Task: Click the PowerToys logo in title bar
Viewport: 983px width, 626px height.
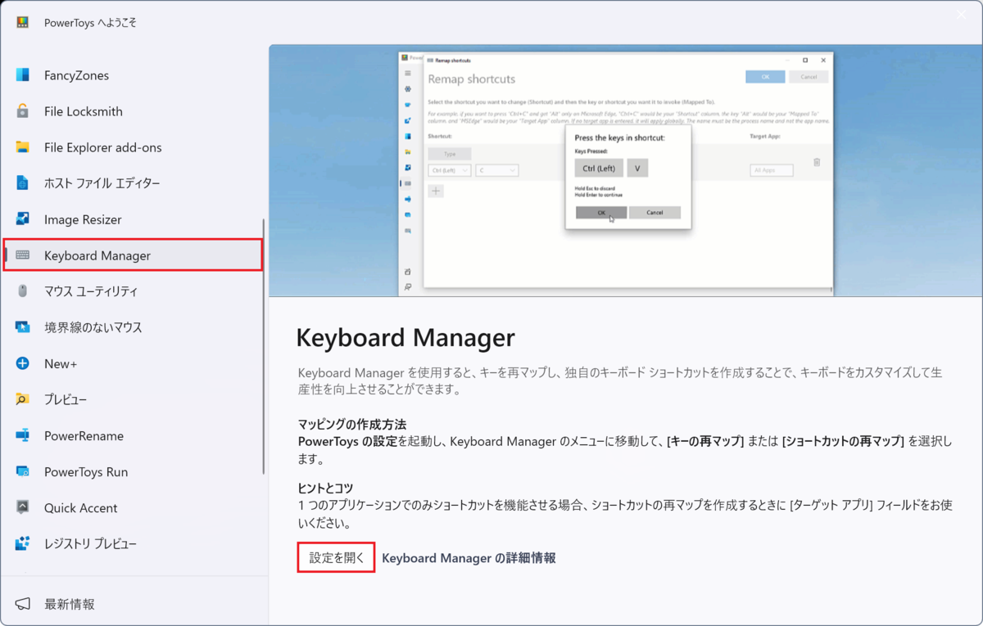Action: pyautogui.click(x=23, y=23)
